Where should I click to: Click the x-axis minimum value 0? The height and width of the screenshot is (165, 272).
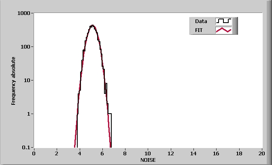[x=34, y=153]
